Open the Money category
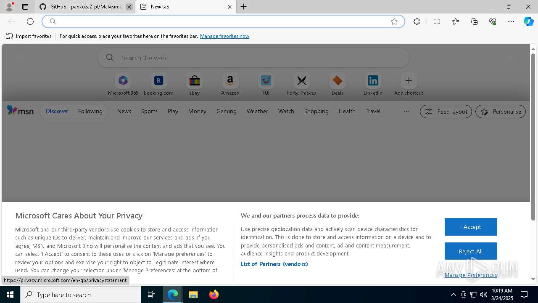 pyautogui.click(x=197, y=111)
